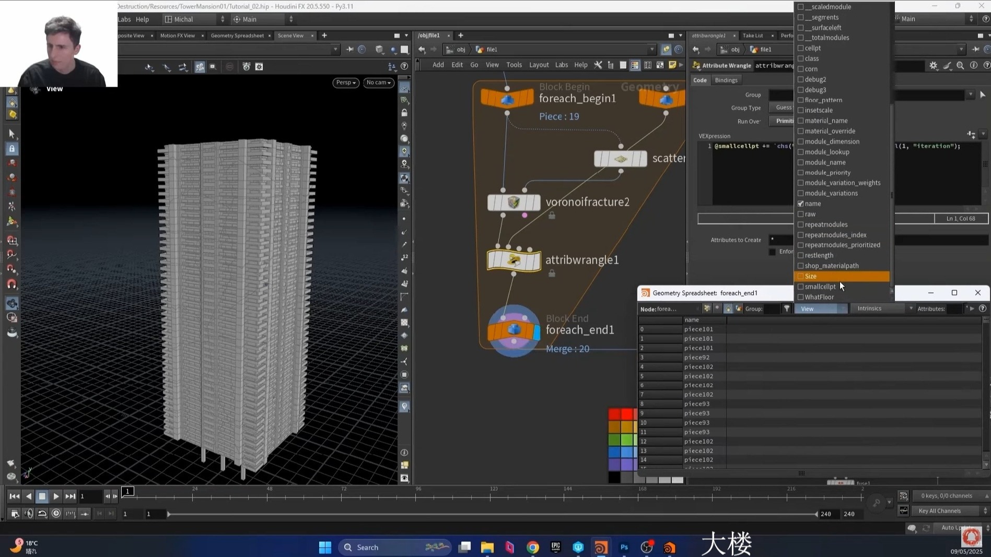Check the floor_pattern attribute
991x557 pixels.
800,100
